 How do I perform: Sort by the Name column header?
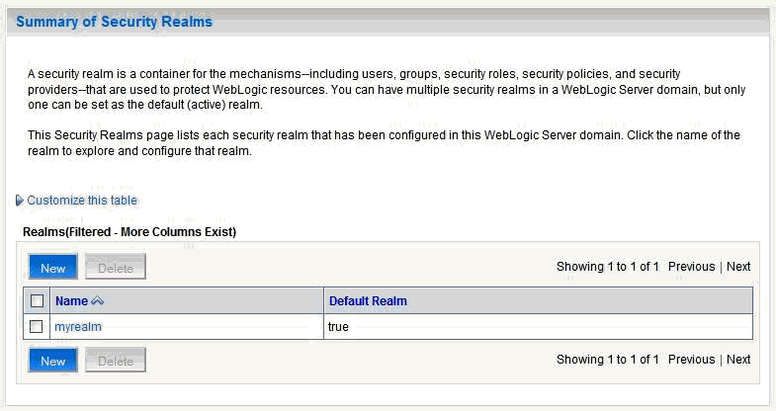point(71,301)
